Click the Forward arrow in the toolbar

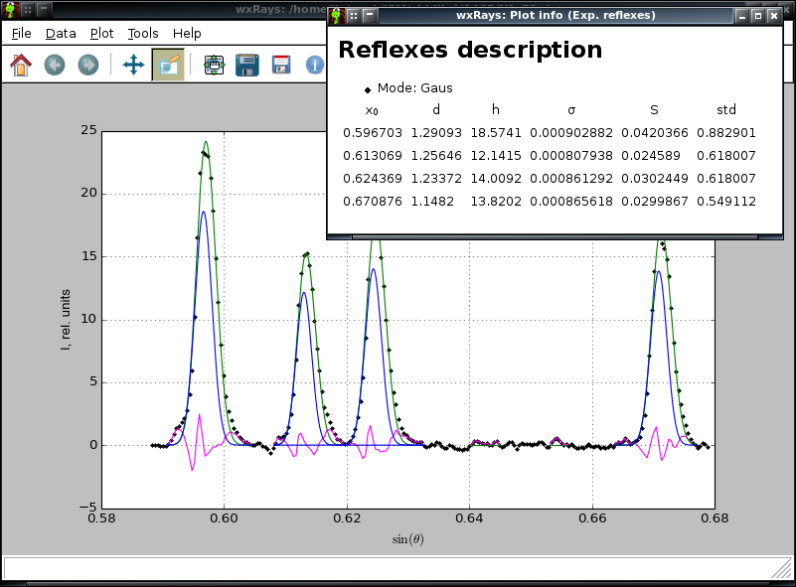point(88,66)
